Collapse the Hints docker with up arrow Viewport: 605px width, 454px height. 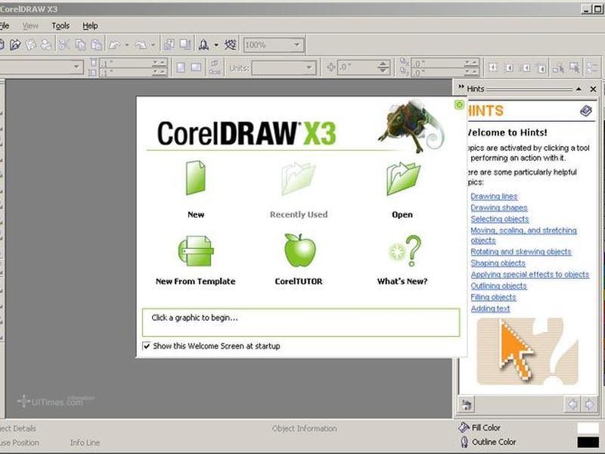click(579, 89)
